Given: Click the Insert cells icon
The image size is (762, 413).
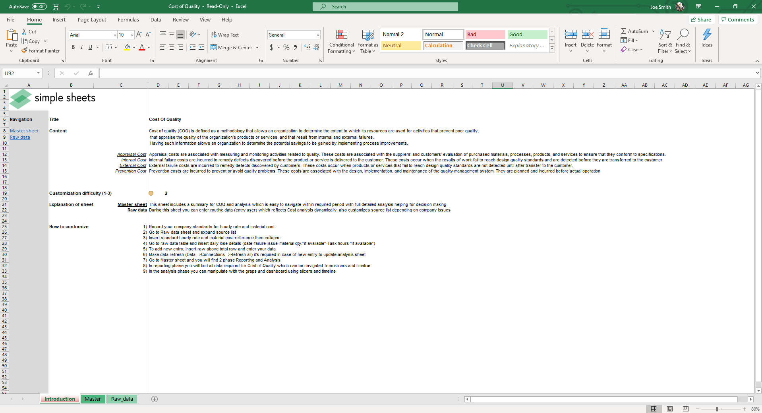Looking at the screenshot, I should tap(571, 35).
